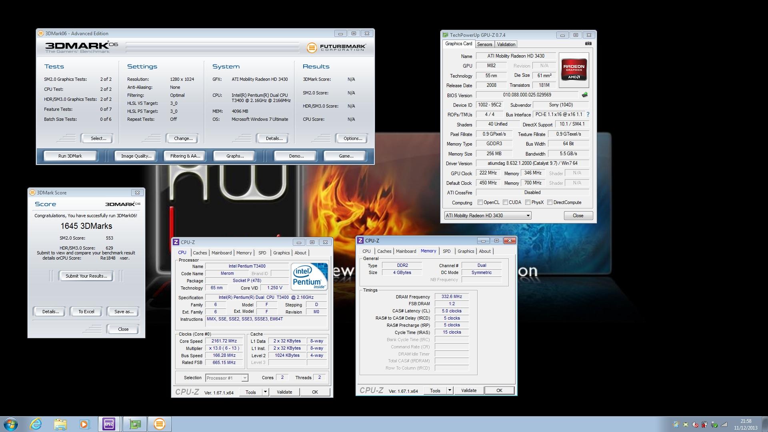Image resolution: width=768 pixels, height=432 pixels.
Task: Open SPD tab in CPU-Z memory window
Action: pyautogui.click(x=446, y=251)
